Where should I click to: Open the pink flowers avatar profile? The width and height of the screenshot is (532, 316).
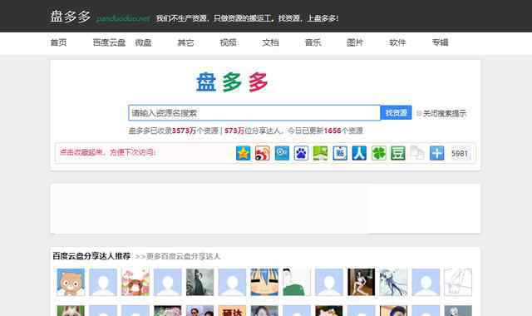(x=135, y=282)
